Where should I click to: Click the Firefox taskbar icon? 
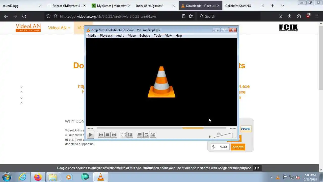(38, 177)
